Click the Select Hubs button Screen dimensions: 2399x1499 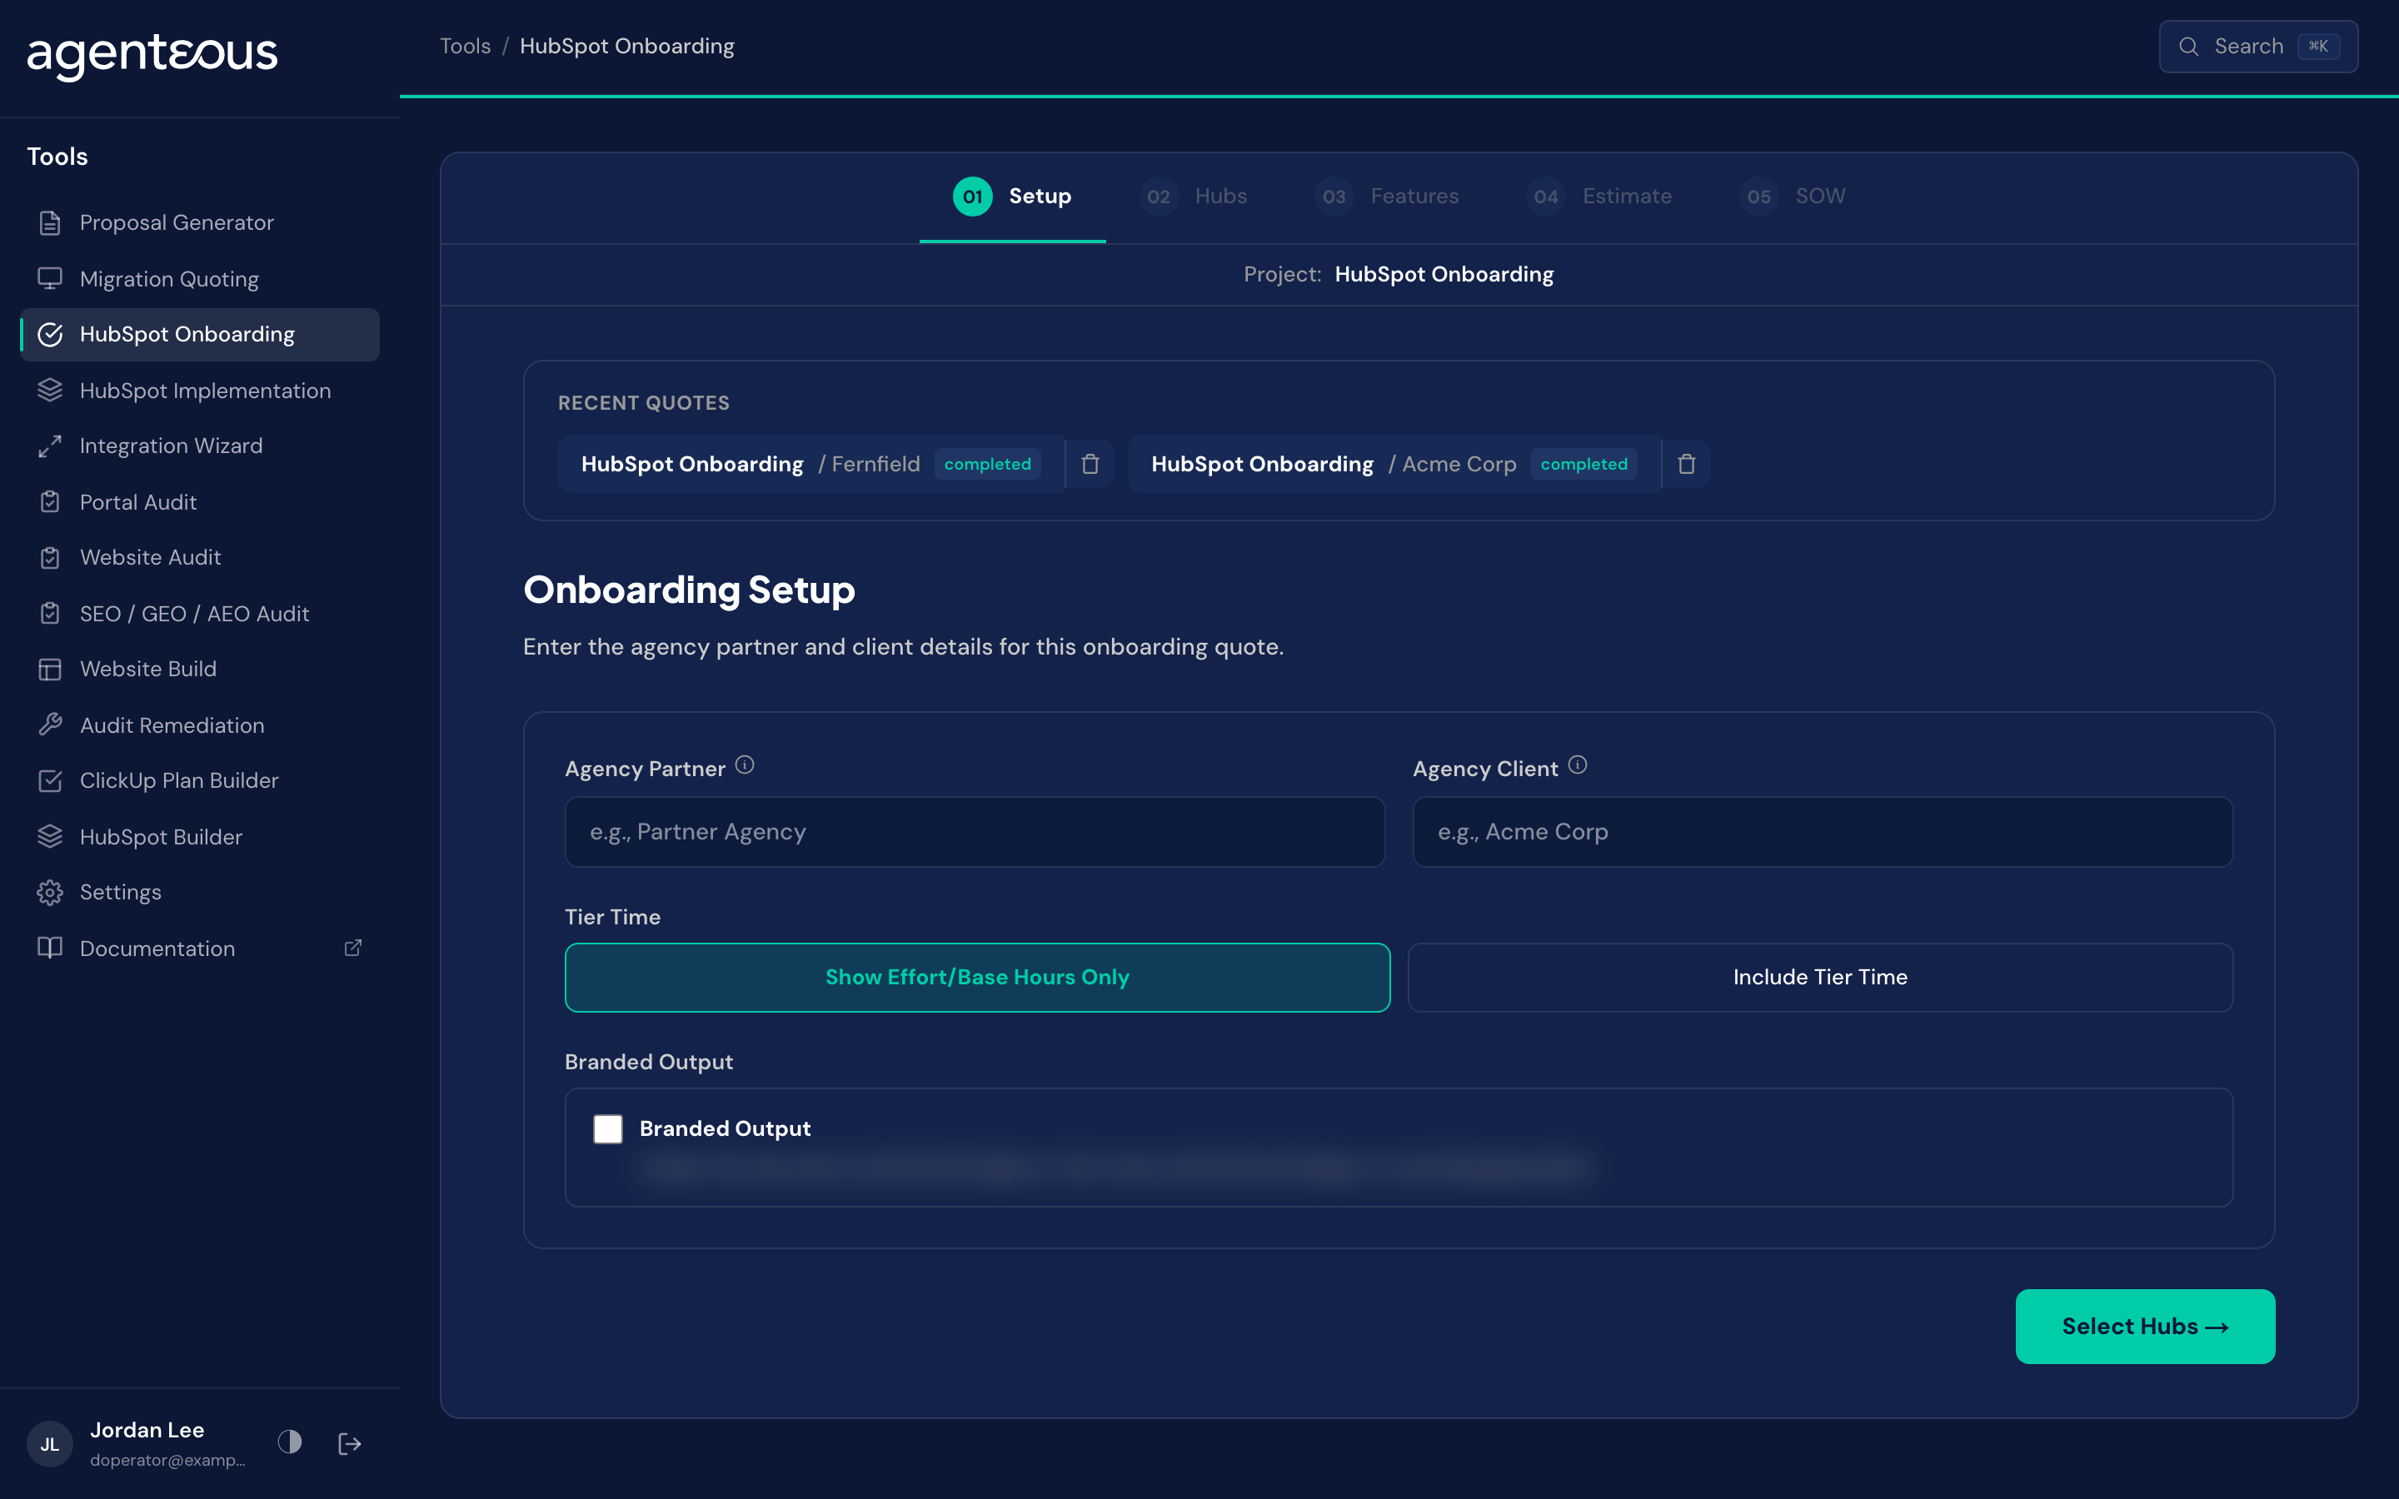coord(2145,1327)
